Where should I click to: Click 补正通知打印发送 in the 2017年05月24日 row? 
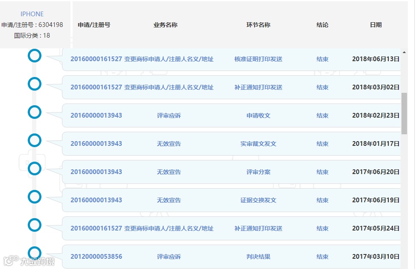(x=258, y=228)
